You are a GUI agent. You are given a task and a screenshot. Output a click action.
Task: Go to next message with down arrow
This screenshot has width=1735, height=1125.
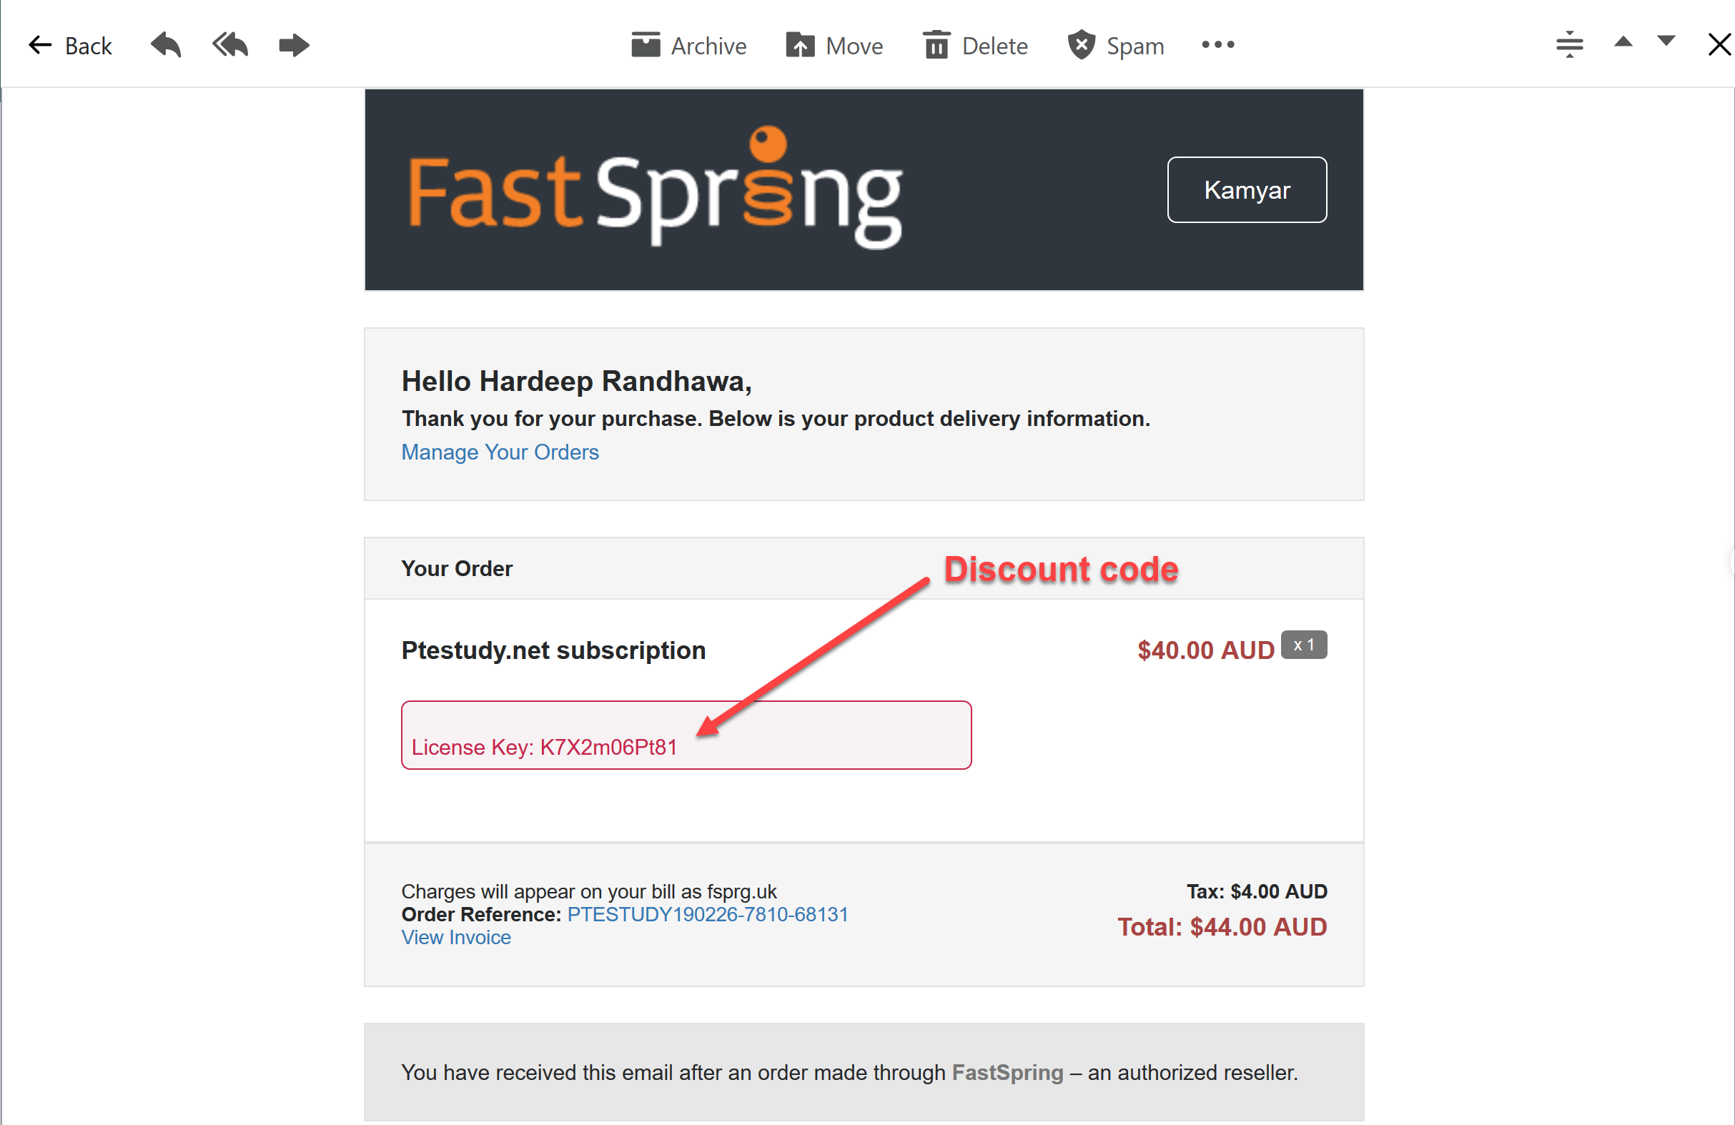click(1666, 41)
